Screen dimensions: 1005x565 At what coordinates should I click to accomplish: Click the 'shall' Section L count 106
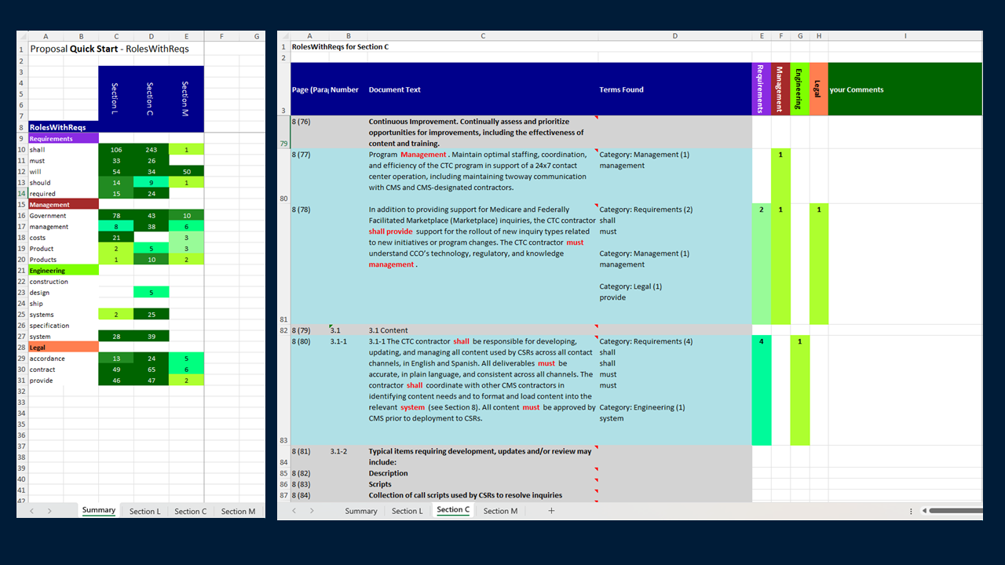(116, 149)
